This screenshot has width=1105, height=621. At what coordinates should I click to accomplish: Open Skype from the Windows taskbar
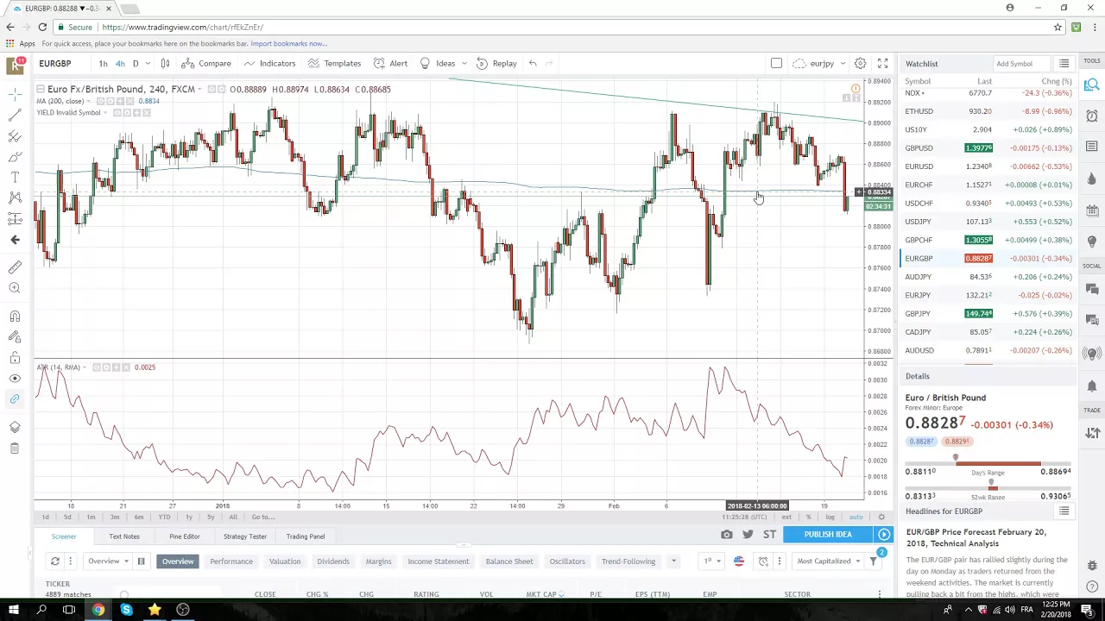pos(126,610)
